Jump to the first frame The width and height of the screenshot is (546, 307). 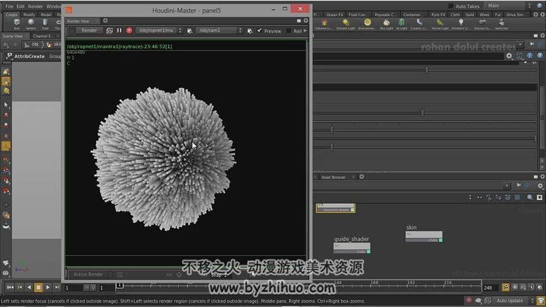pyautogui.click(x=10, y=288)
